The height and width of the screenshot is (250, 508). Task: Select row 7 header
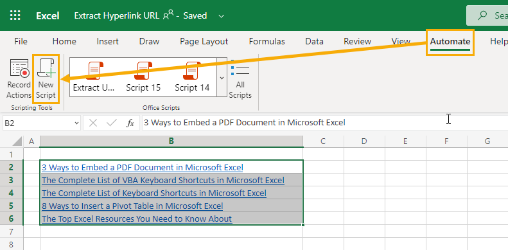click(12, 232)
